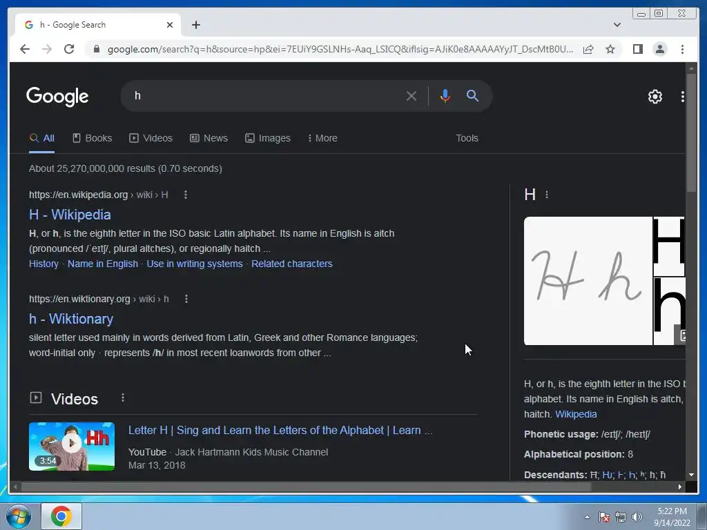Image resolution: width=707 pixels, height=530 pixels.
Task: Open the taskbar clock showing 5:22 PM
Action: pyautogui.click(x=672, y=517)
